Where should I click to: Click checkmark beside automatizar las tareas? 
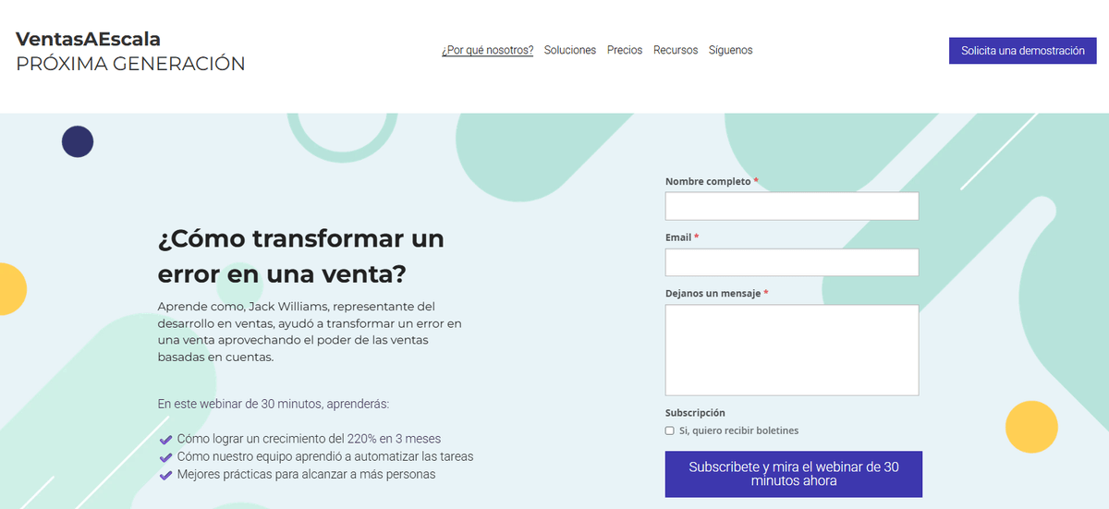[x=166, y=456]
